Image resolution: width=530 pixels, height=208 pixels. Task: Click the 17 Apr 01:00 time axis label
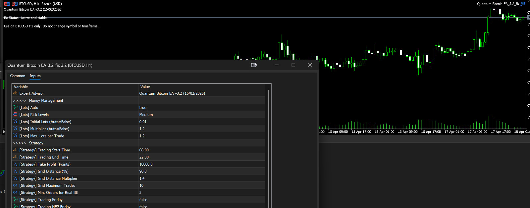coord(454,131)
